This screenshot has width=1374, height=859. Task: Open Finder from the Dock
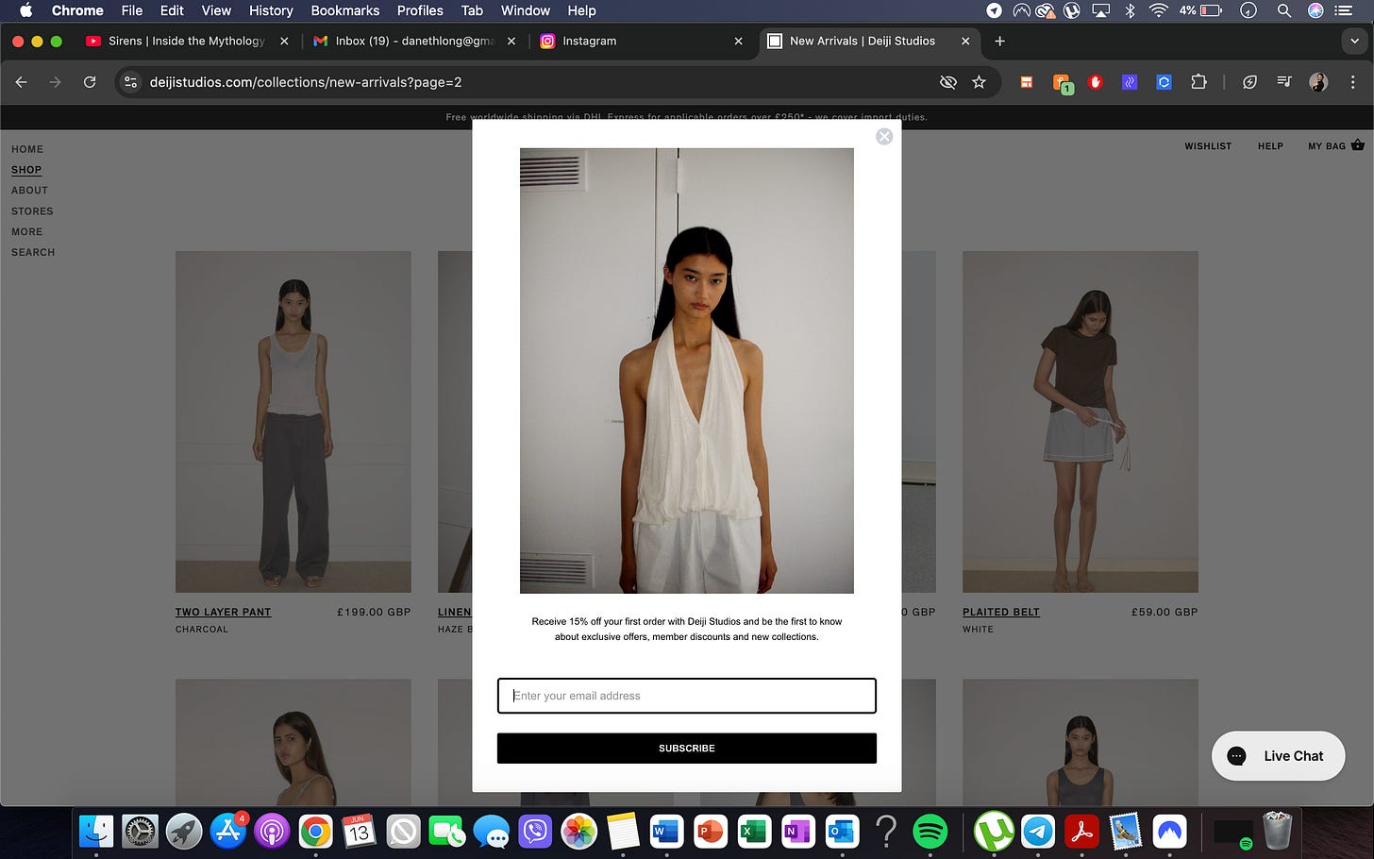point(96,832)
